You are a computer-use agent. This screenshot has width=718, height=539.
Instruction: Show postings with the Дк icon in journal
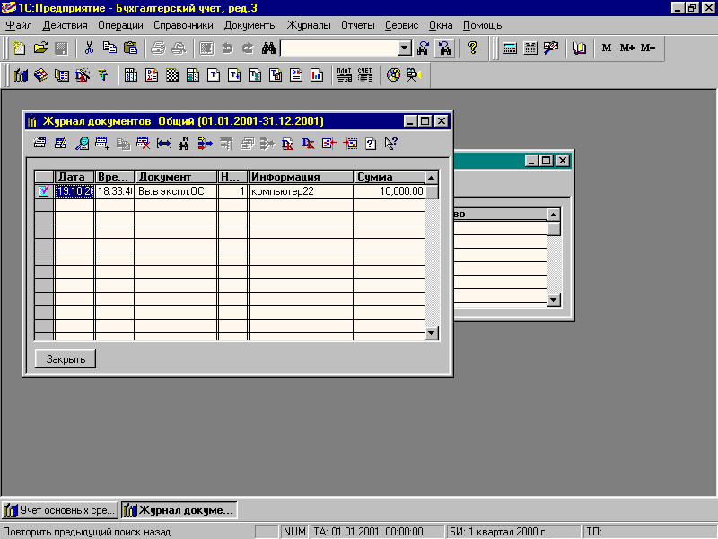tap(308, 144)
